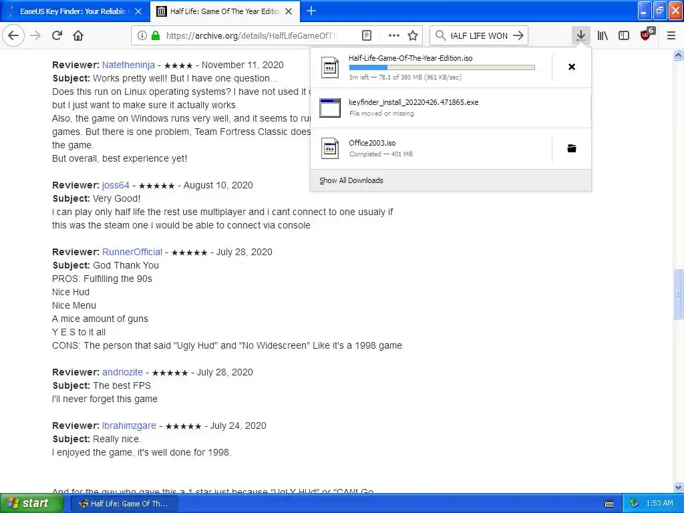This screenshot has height=513, width=684.
Task: Open page actions three-dot menu
Action: [394, 35]
